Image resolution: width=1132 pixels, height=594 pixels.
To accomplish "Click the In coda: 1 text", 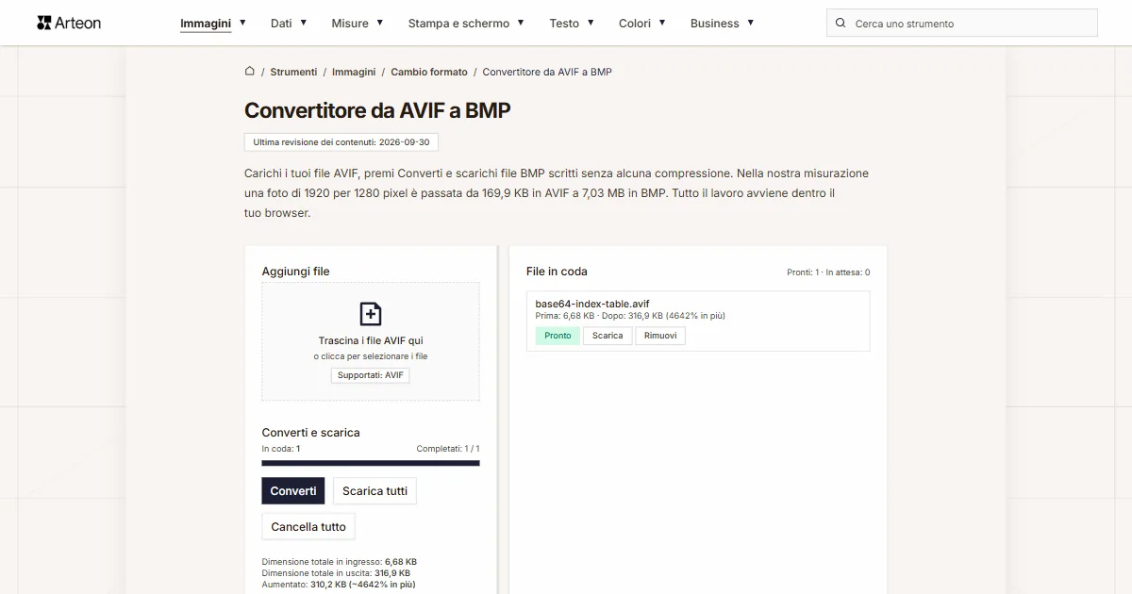I will [x=281, y=449].
